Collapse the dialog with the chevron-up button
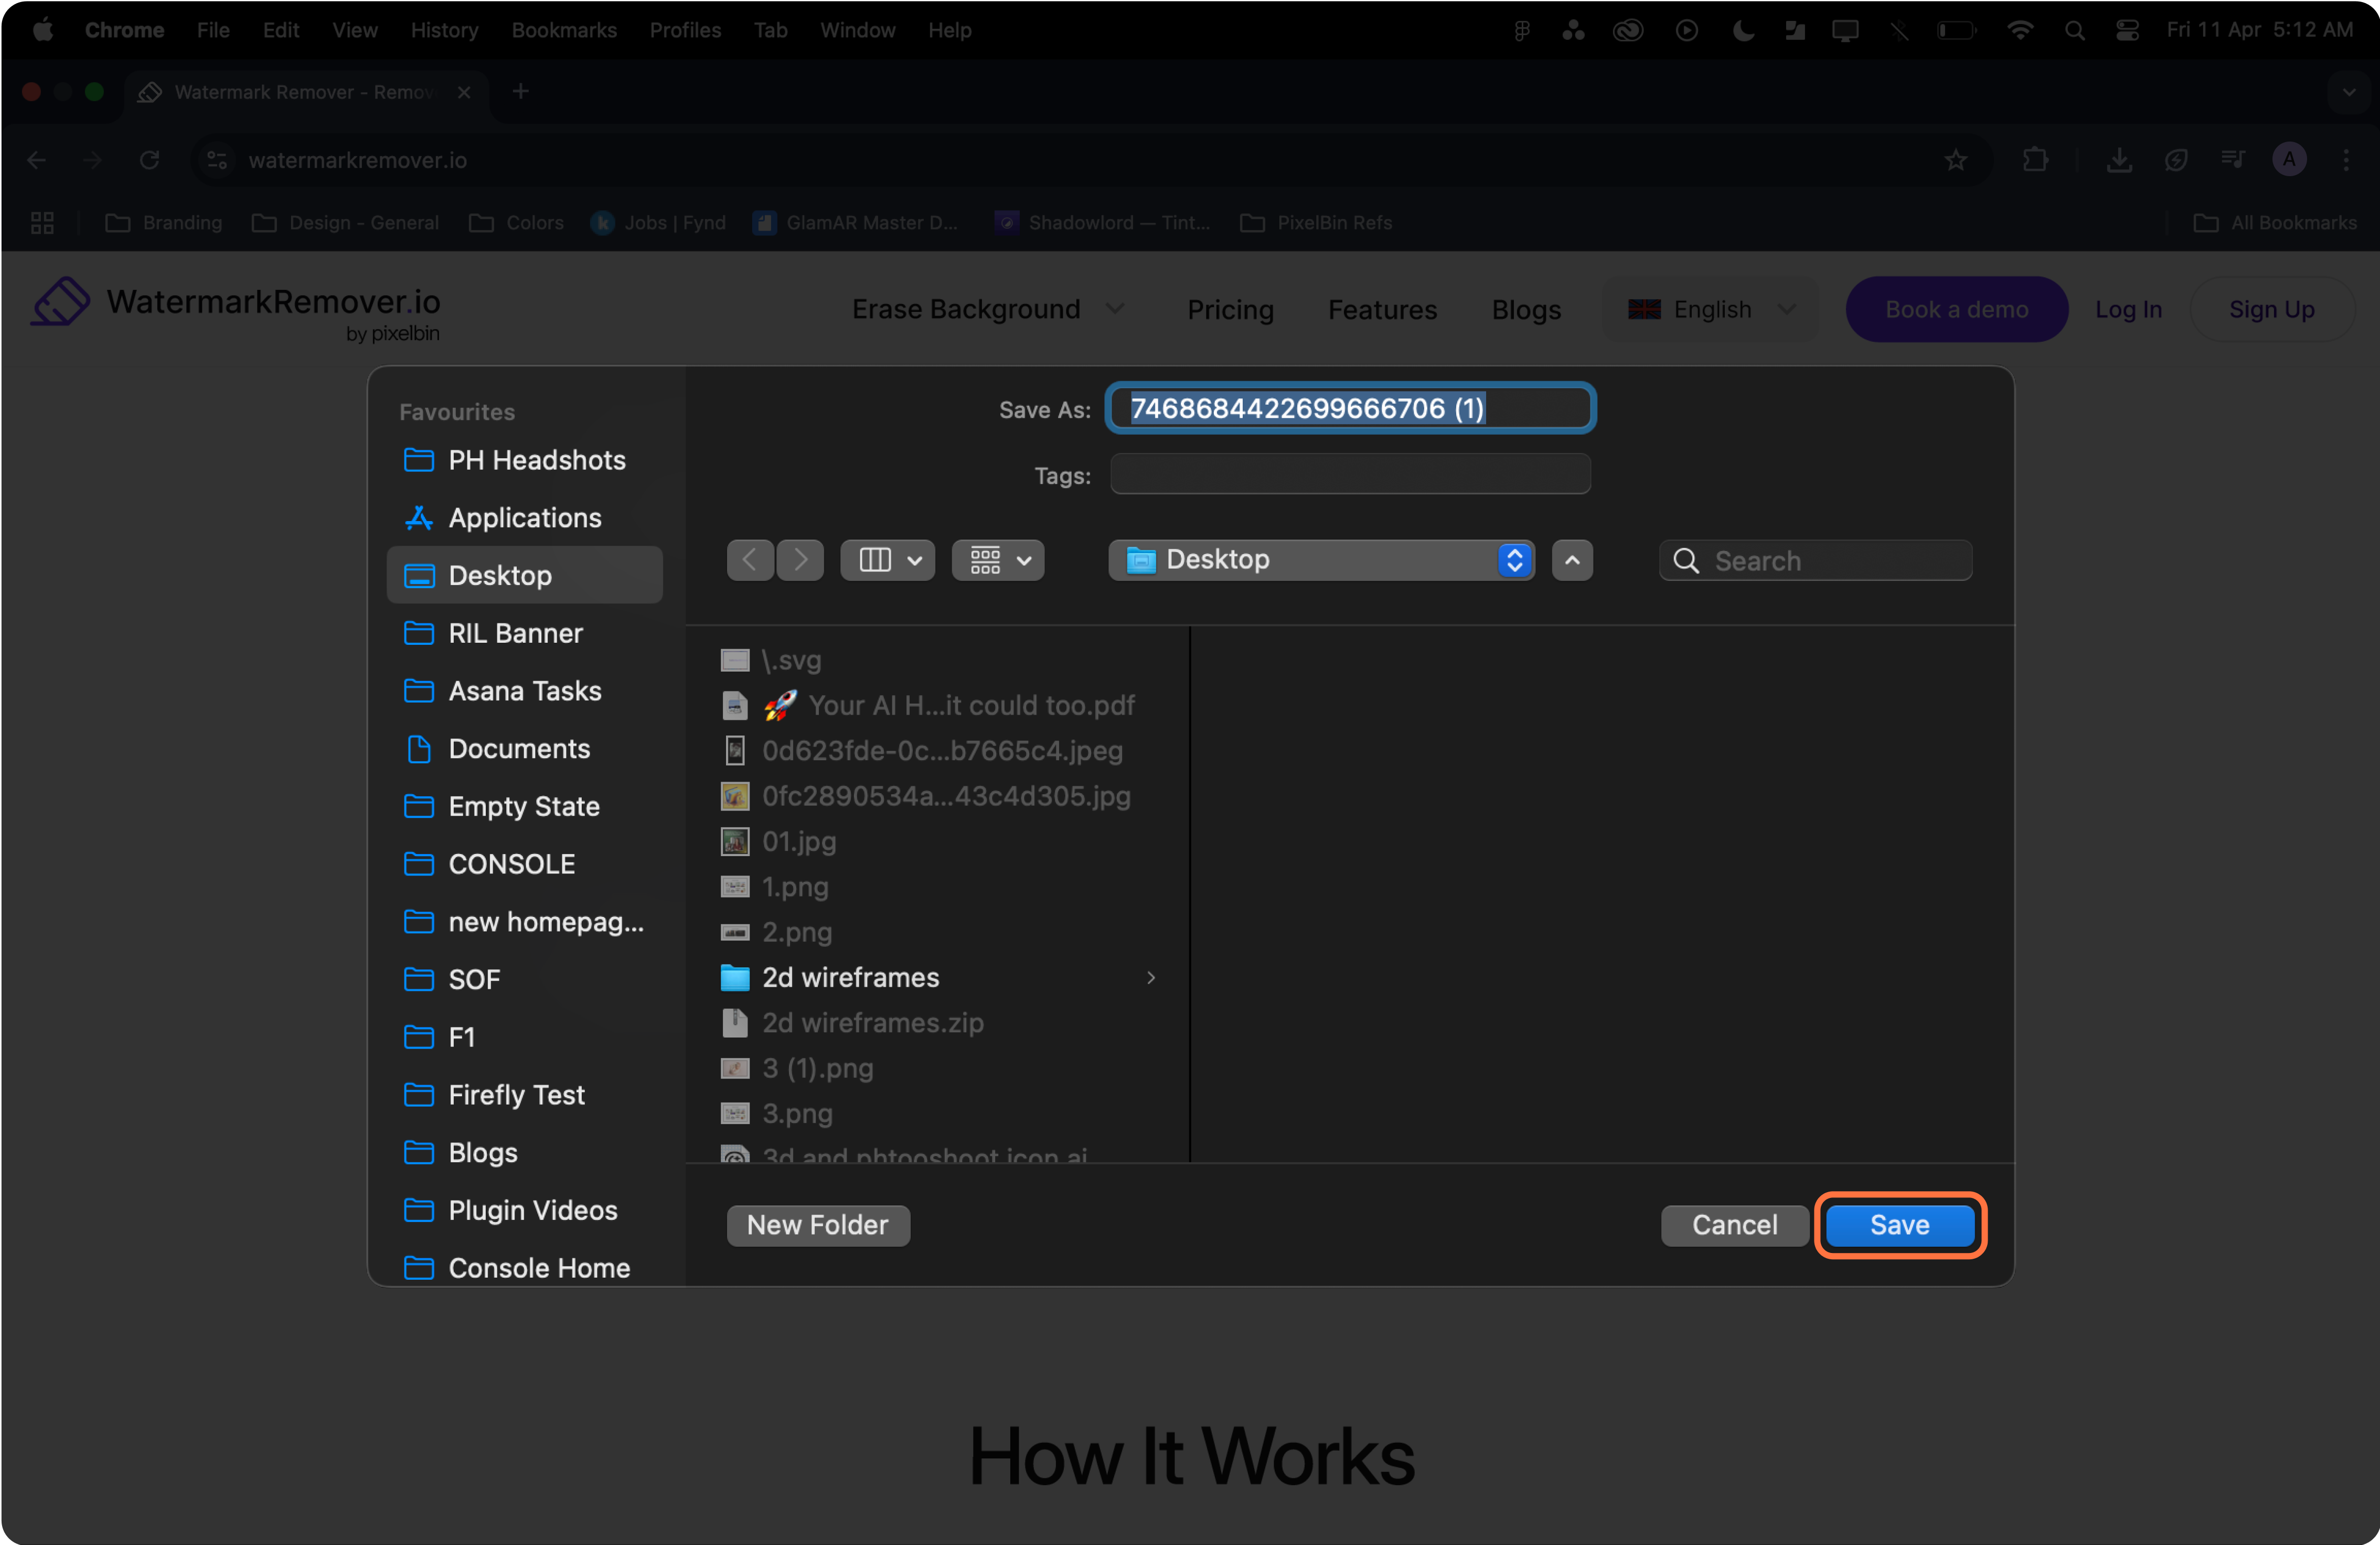The height and width of the screenshot is (1545, 2380). 1571,559
